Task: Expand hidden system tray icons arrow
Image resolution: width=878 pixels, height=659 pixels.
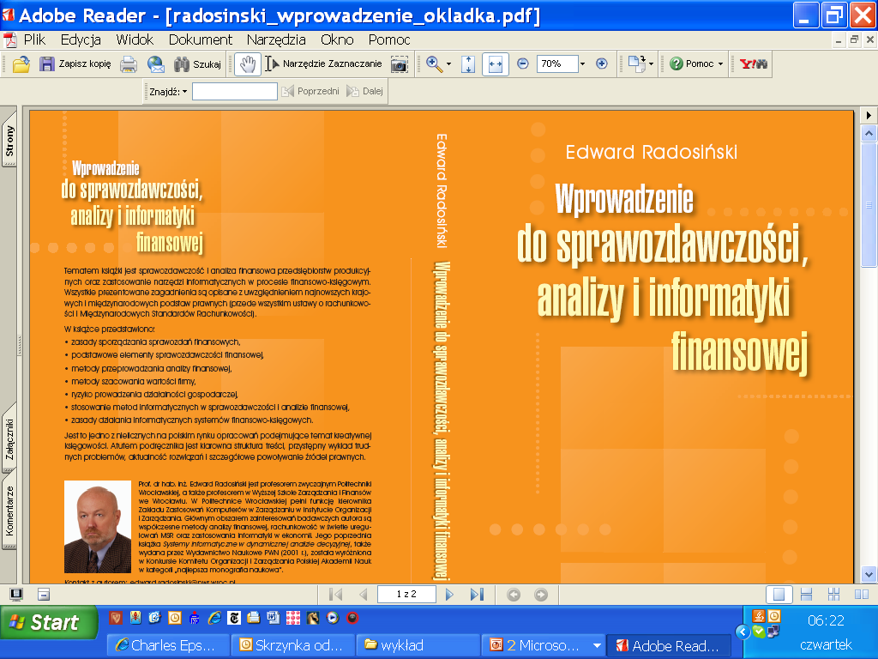Action: [743, 632]
